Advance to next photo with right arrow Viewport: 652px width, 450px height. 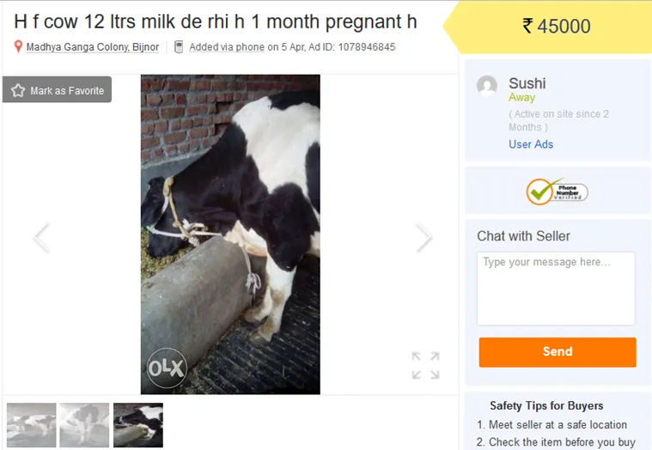[x=424, y=238]
